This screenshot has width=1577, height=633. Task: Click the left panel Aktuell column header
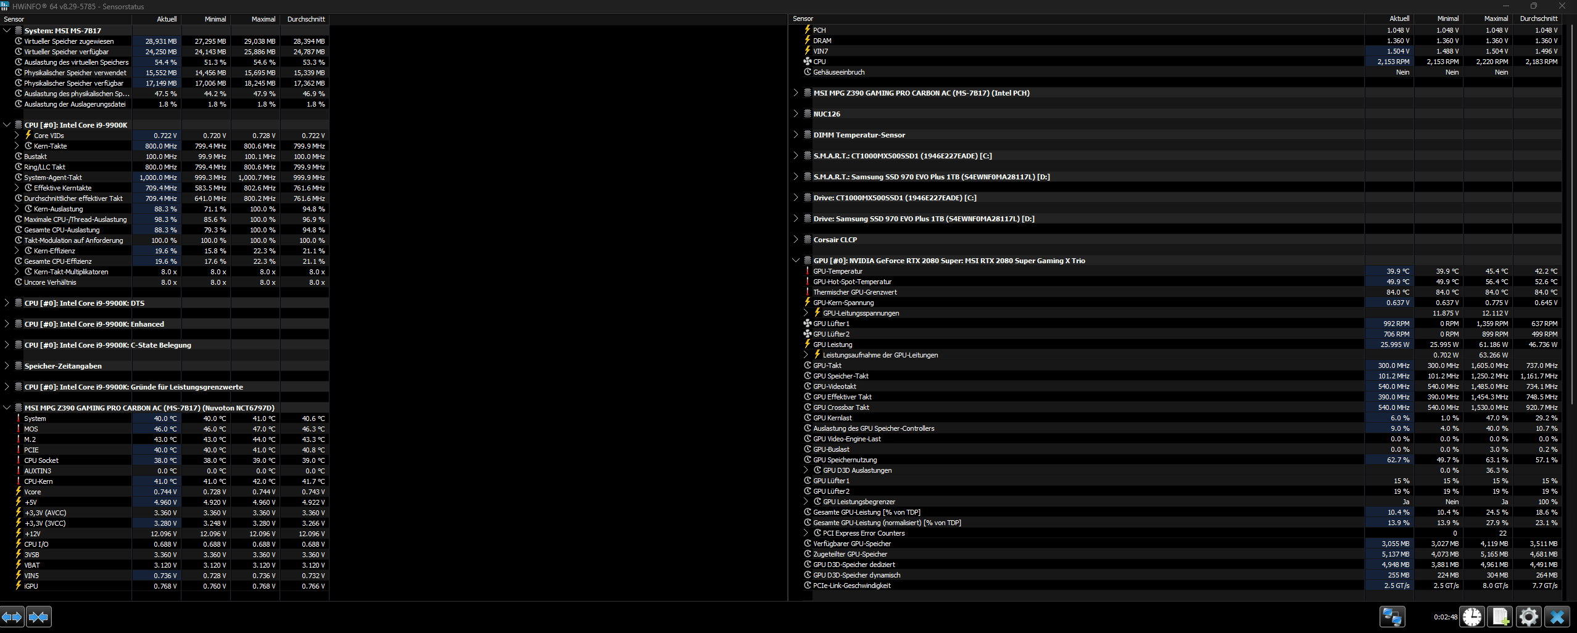[157, 19]
